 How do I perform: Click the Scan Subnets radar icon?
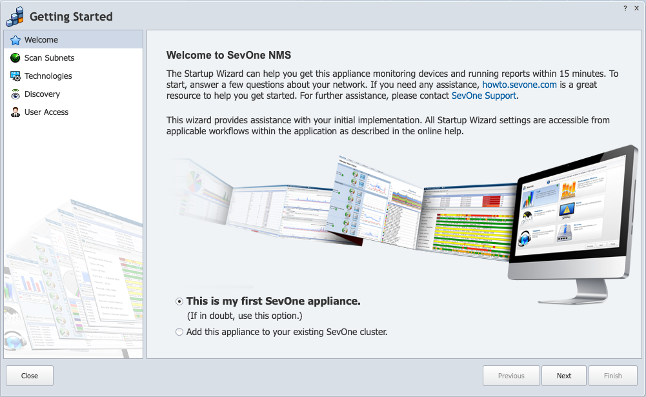point(15,58)
